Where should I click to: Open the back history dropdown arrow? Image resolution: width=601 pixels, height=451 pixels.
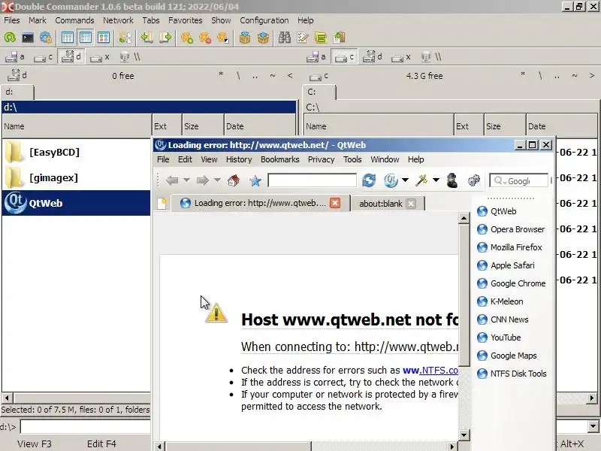tap(186, 180)
